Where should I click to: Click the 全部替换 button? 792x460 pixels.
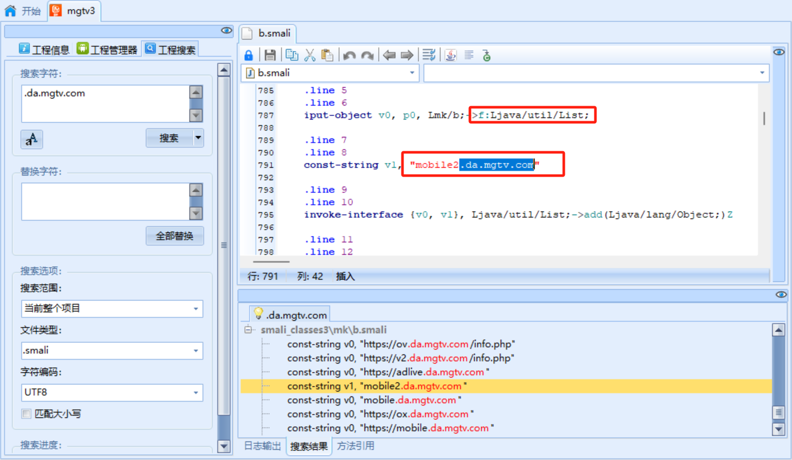(175, 236)
